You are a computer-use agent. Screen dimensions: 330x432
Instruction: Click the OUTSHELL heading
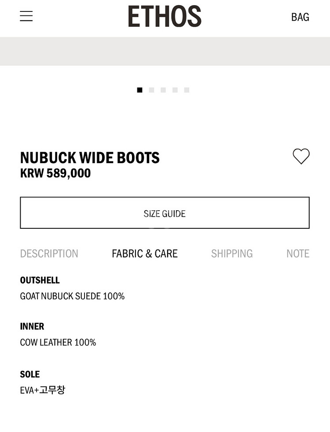pos(40,280)
